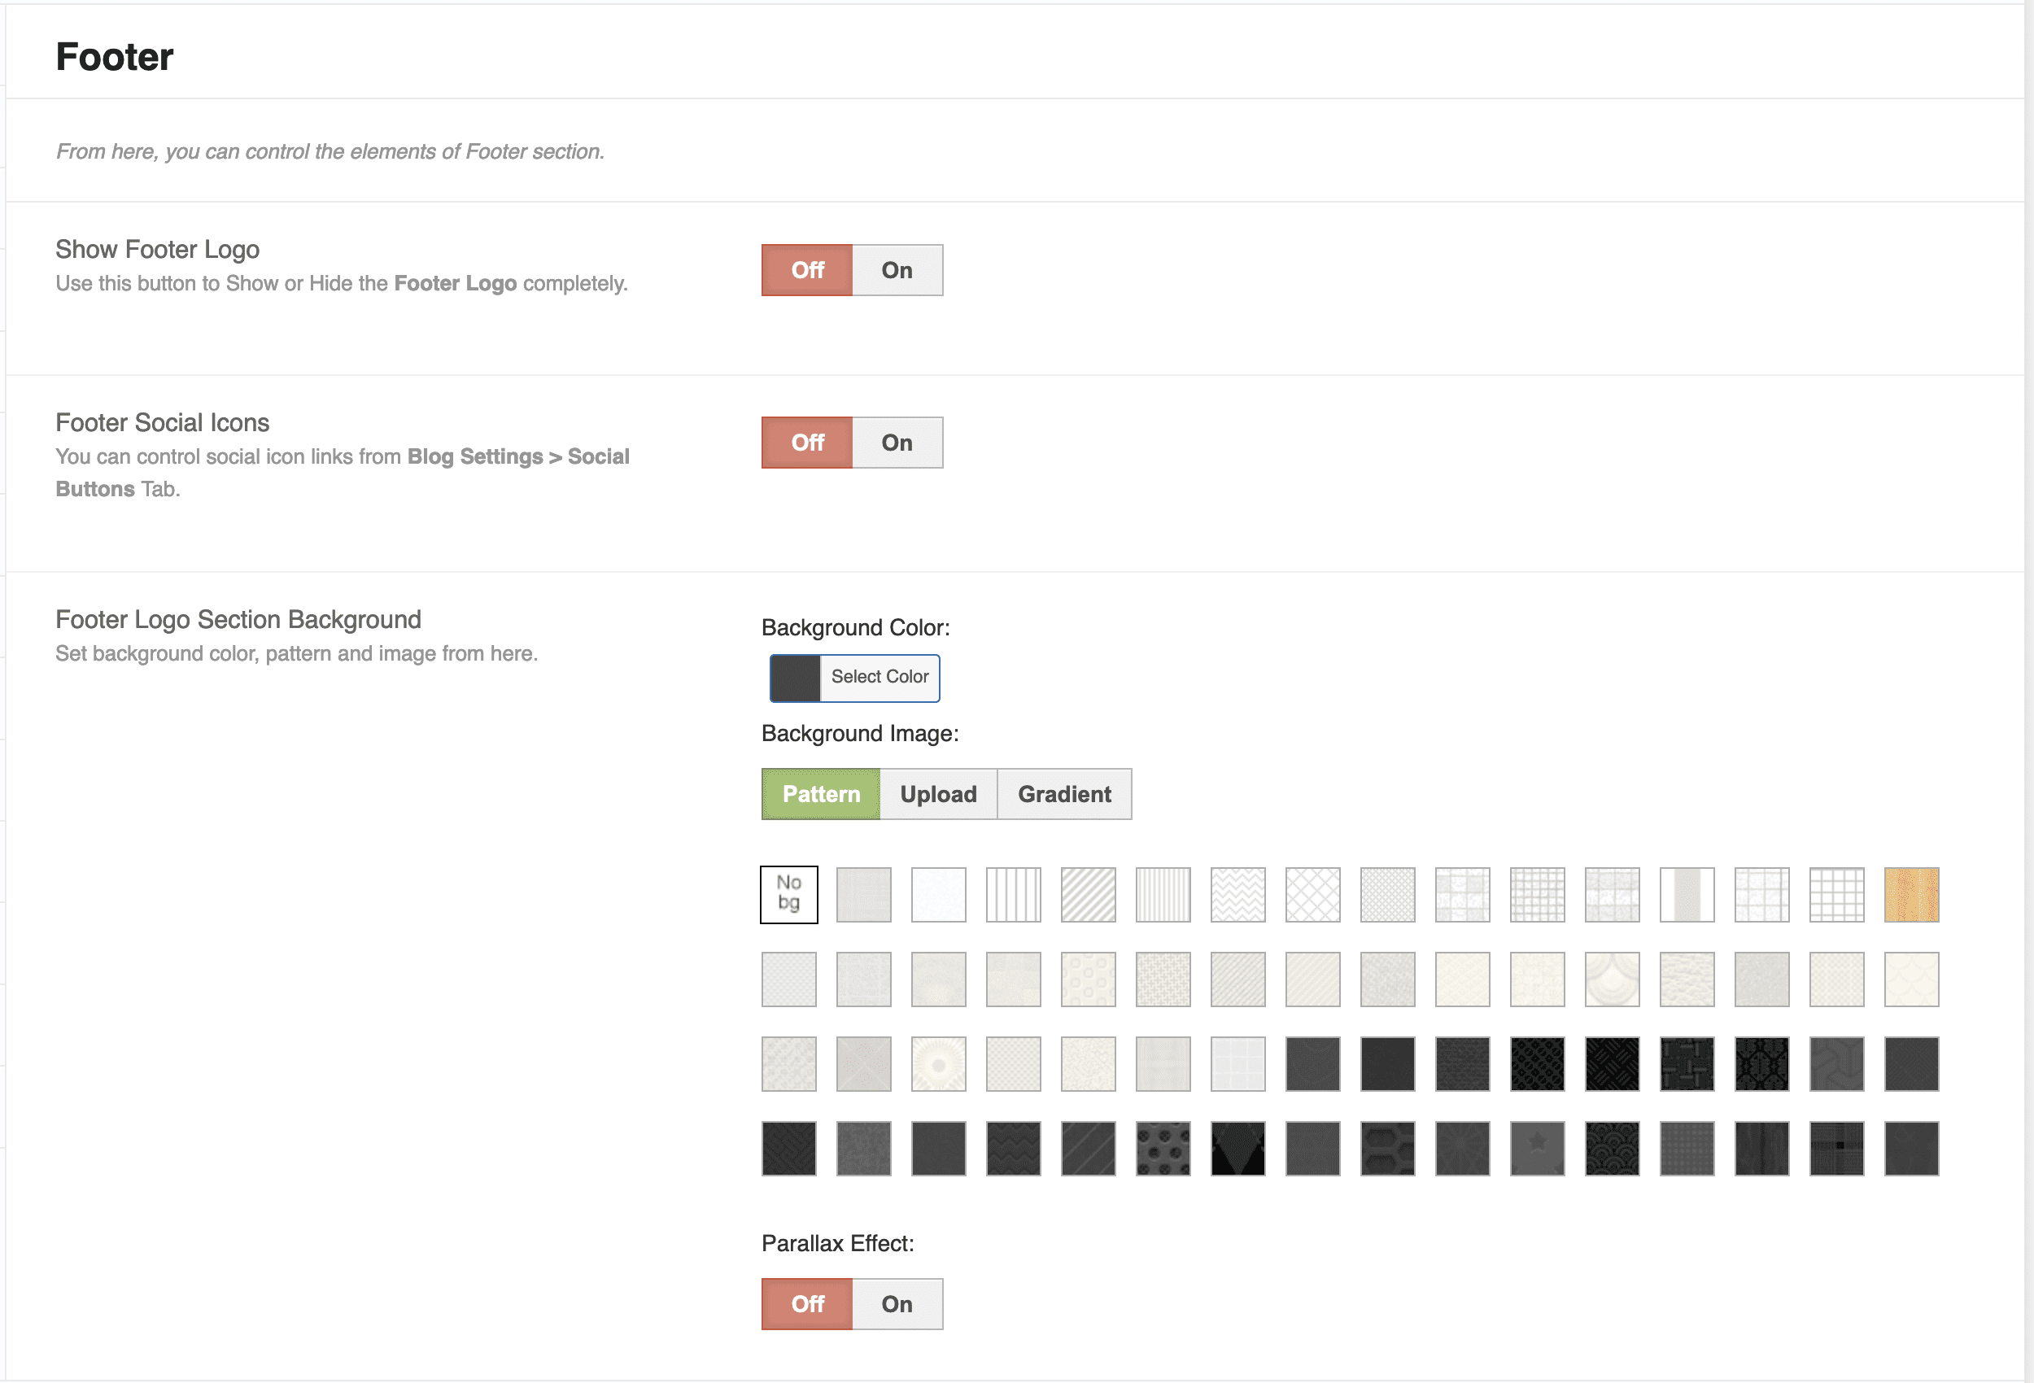
Task: Set Show Footer Logo to Off
Action: [x=807, y=269]
